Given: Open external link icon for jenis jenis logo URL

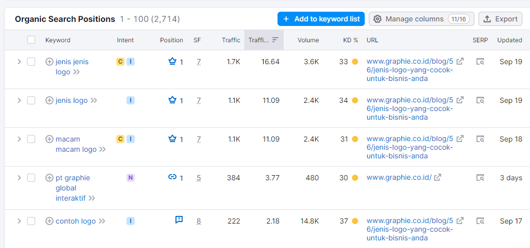Looking at the screenshot, I should (460, 62).
